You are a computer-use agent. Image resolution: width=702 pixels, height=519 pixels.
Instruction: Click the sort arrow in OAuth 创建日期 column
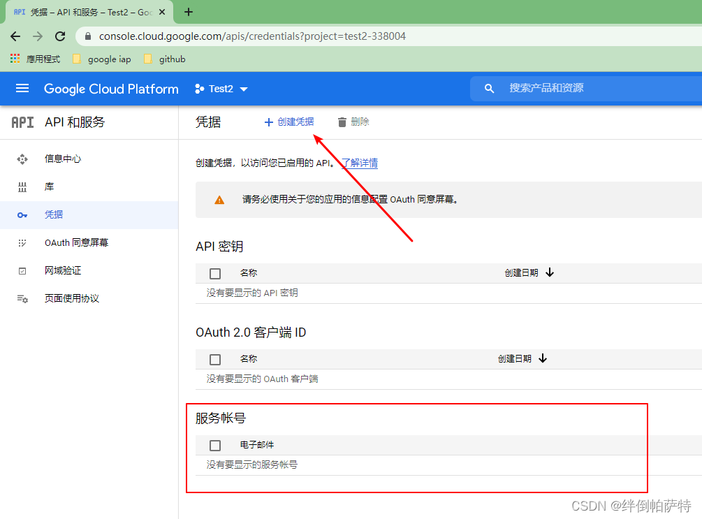[x=543, y=358]
